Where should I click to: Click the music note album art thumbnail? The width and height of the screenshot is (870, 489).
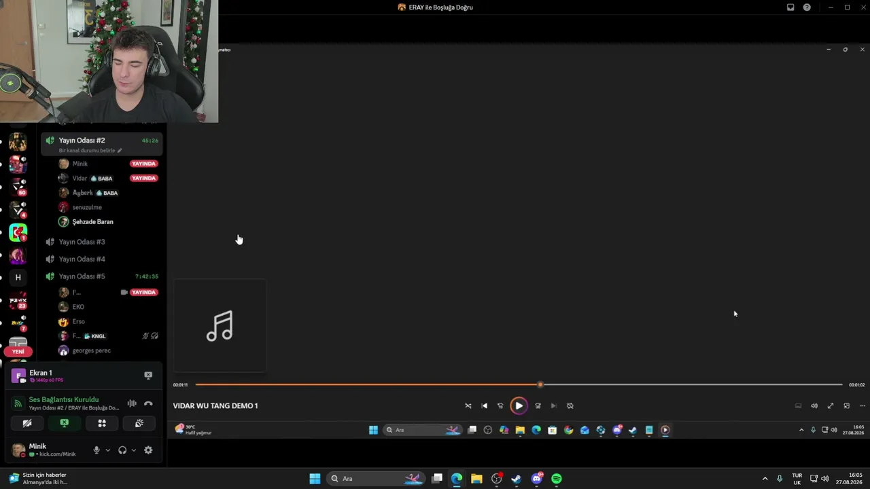click(x=220, y=325)
